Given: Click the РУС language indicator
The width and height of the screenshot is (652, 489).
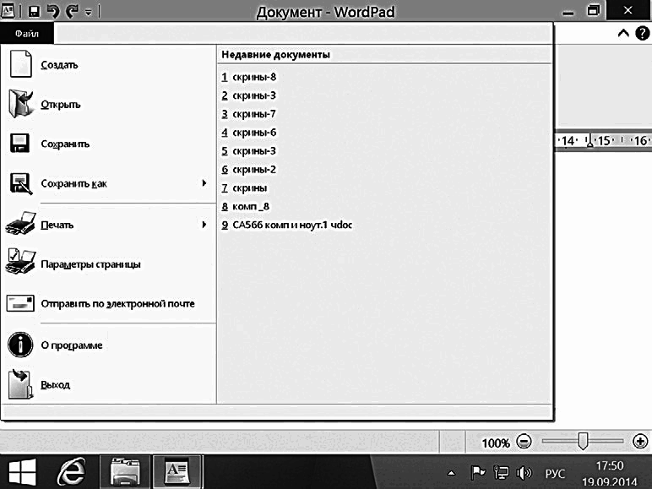Looking at the screenshot, I should tap(555, 474).
